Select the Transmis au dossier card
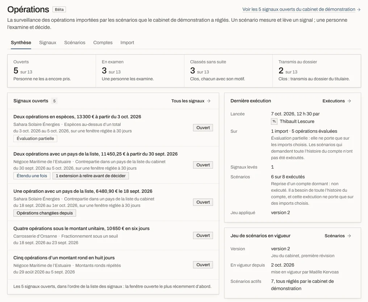368x302 pixels. tap(317, 71)
